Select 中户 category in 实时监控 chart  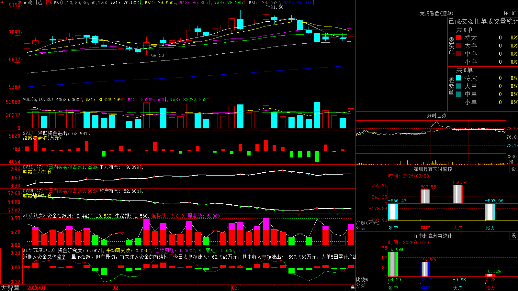(x=425, y=228)
